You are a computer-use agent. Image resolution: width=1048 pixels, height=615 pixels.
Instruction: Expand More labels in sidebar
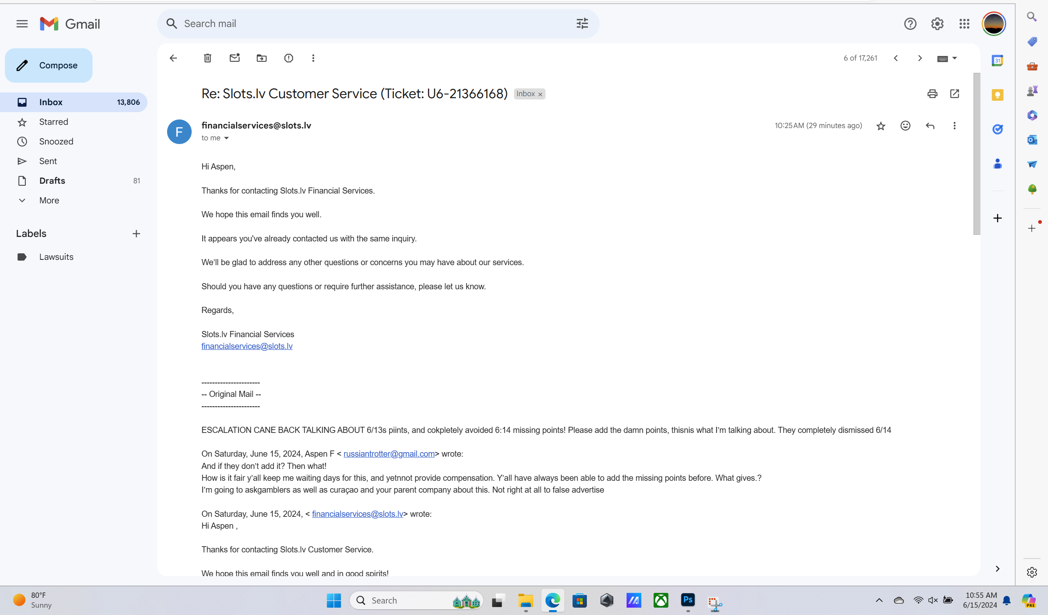click(x=49, y=200)
